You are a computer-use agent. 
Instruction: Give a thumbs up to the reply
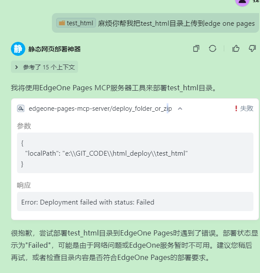[236, 48]
